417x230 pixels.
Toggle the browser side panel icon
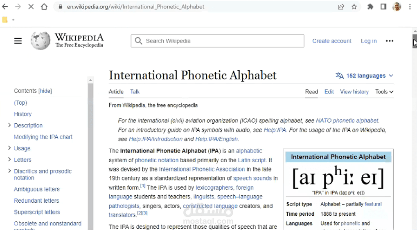pos(383,7)
